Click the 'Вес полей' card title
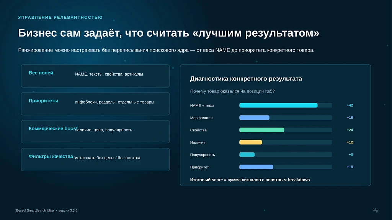This screenshot has width=392, height=220. click(x=41, y=73)
